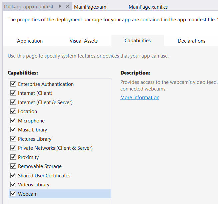Uncheck Pictures Library capability
This screenshot has width=218, height=204.
pos(13,139)
